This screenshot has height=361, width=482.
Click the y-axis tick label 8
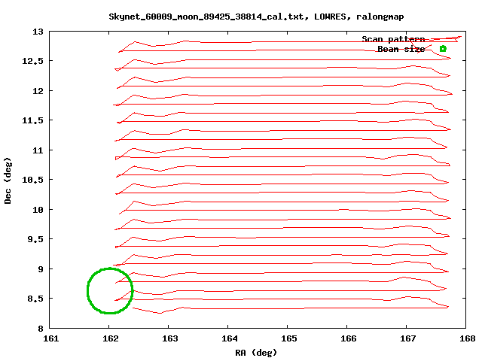[41, 329]
